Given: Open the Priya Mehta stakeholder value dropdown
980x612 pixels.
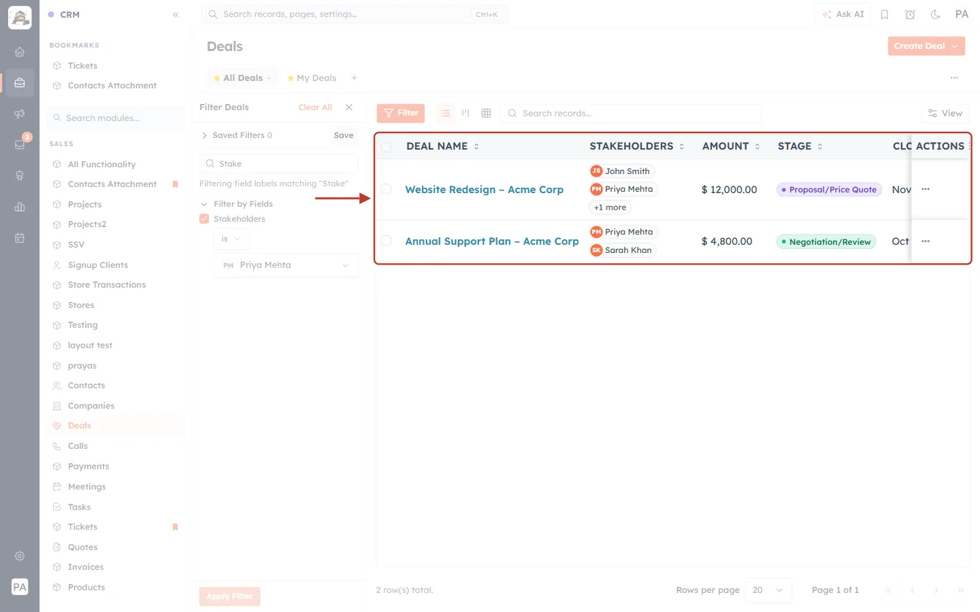Looking at the screenshot, I should 286,265.
